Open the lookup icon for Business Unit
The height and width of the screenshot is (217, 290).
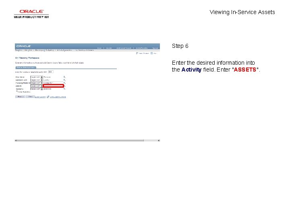click(64, 80)
